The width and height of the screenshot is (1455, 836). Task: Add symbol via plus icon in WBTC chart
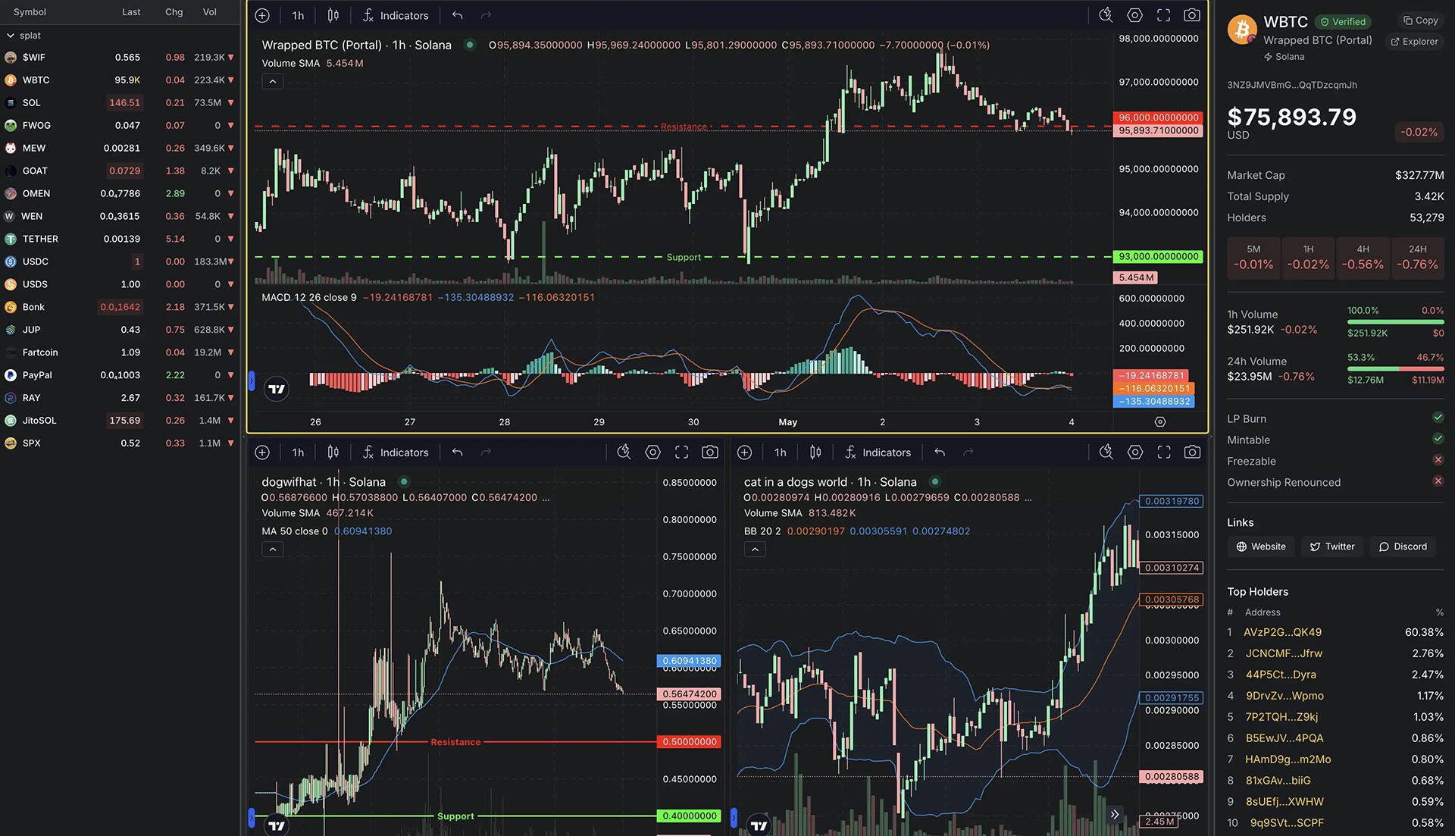tap(262, 15)
